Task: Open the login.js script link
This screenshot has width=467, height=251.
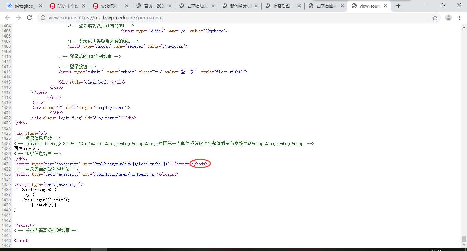Action: pos(124,174)
